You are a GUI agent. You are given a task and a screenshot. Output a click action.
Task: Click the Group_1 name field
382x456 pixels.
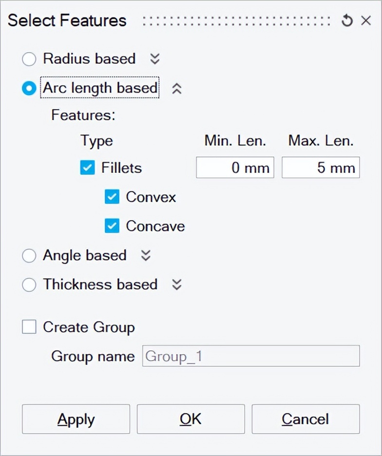(250, 356)
